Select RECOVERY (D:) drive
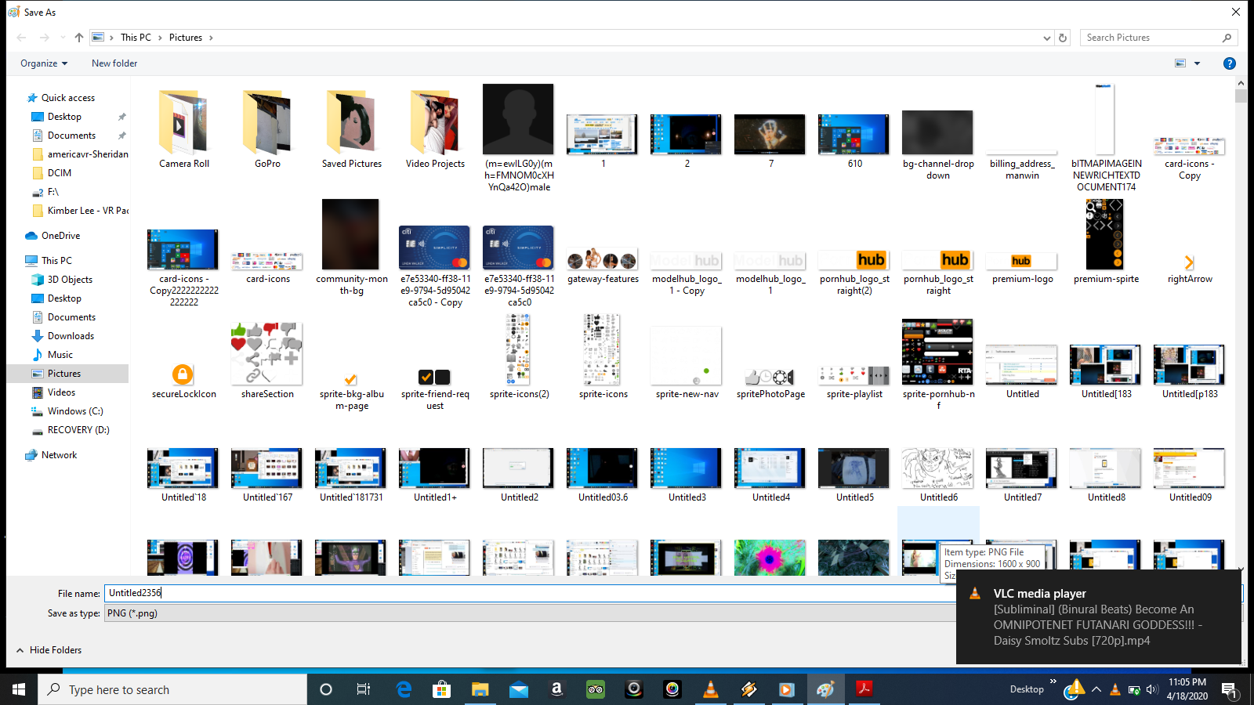Screen dimensions: 1254x705 pyautogui.click(x=78, y=430)
